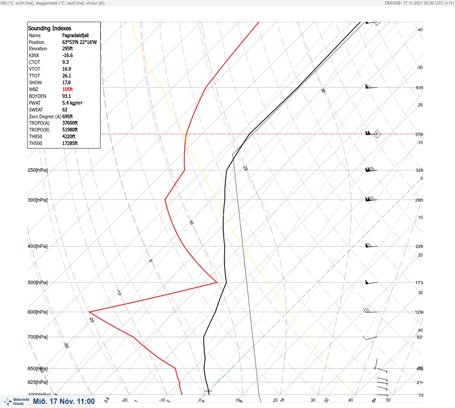Screen dimensions: 455x408
Task: Click the BOYDEN value 93.1
Action: coord(66,96)
